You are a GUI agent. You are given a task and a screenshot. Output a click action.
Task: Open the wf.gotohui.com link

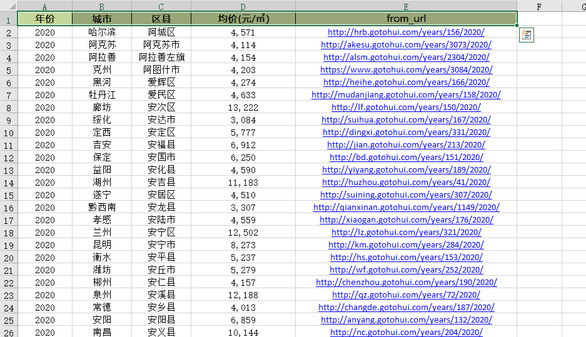[x=407, y=270]
